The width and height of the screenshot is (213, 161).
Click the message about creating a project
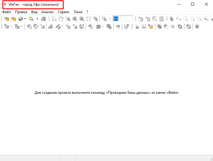coord(106,93)
